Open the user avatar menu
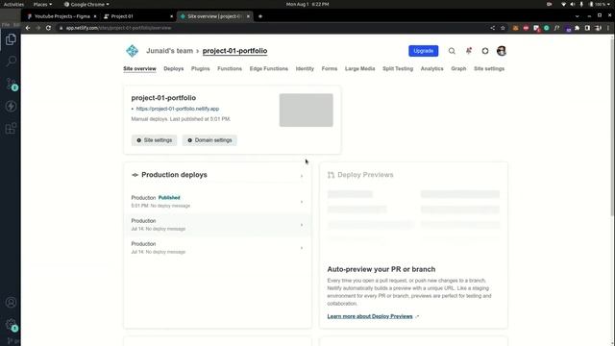Image resolution: width=615 pixels, height=346 pixels. coord(502,51)
